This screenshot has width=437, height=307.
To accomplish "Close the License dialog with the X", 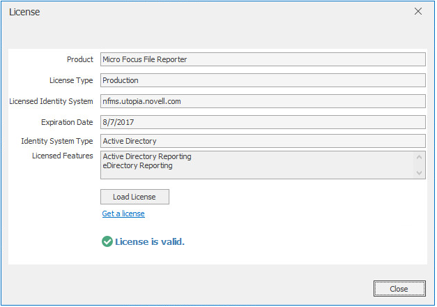I will pos(418,11).
